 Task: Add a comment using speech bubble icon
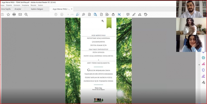click(128, 14)
